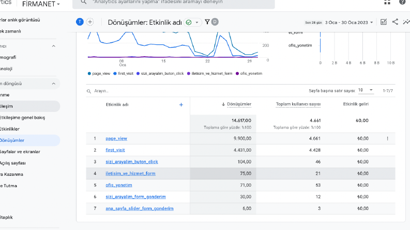Image resolution: width=410 pixels, height=230 pixels.
Task: Change rows per page from 10
Action: 366,90
